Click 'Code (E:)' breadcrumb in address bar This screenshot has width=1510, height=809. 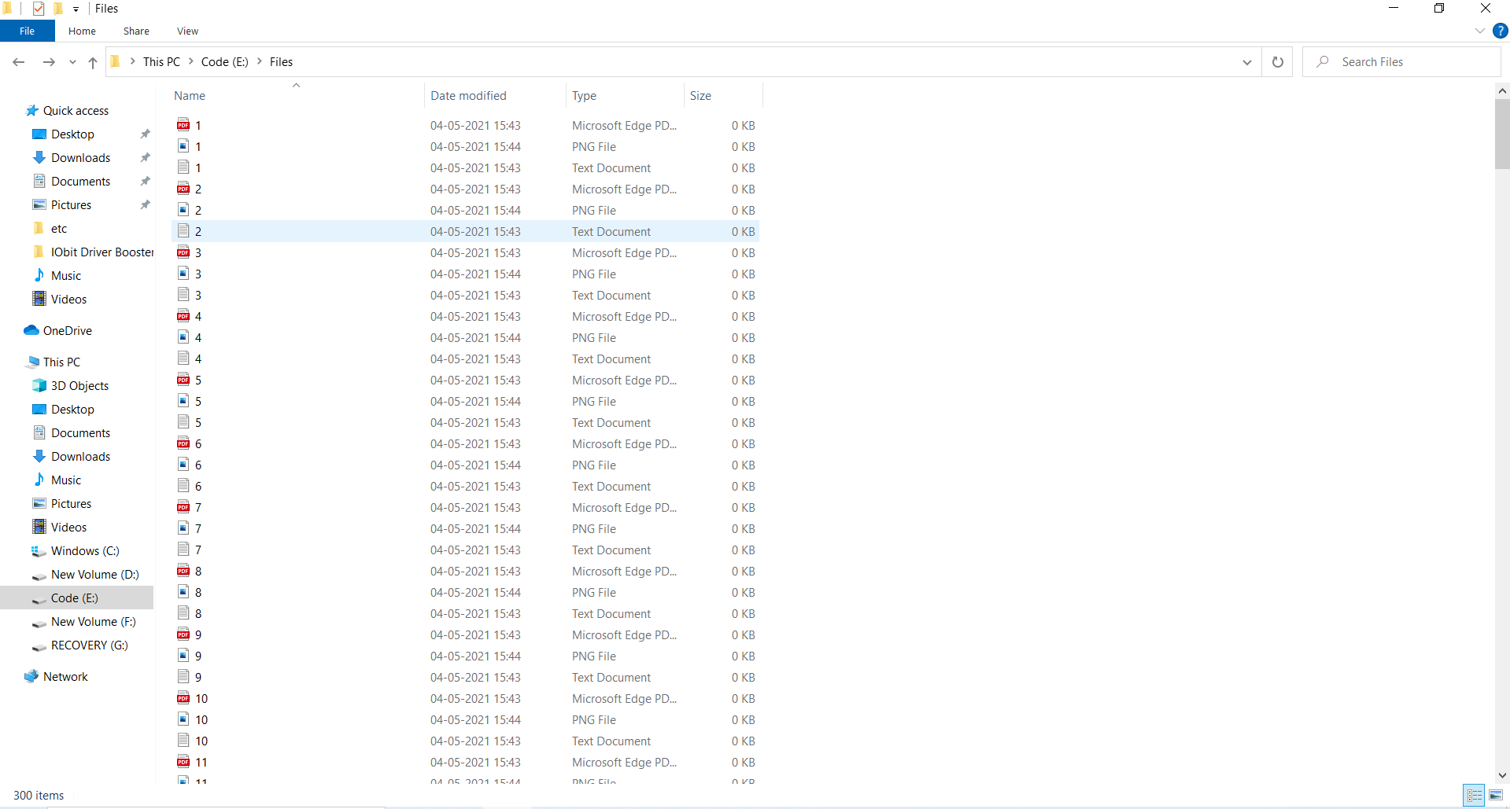pyautogui.click(x=225, y=61)
